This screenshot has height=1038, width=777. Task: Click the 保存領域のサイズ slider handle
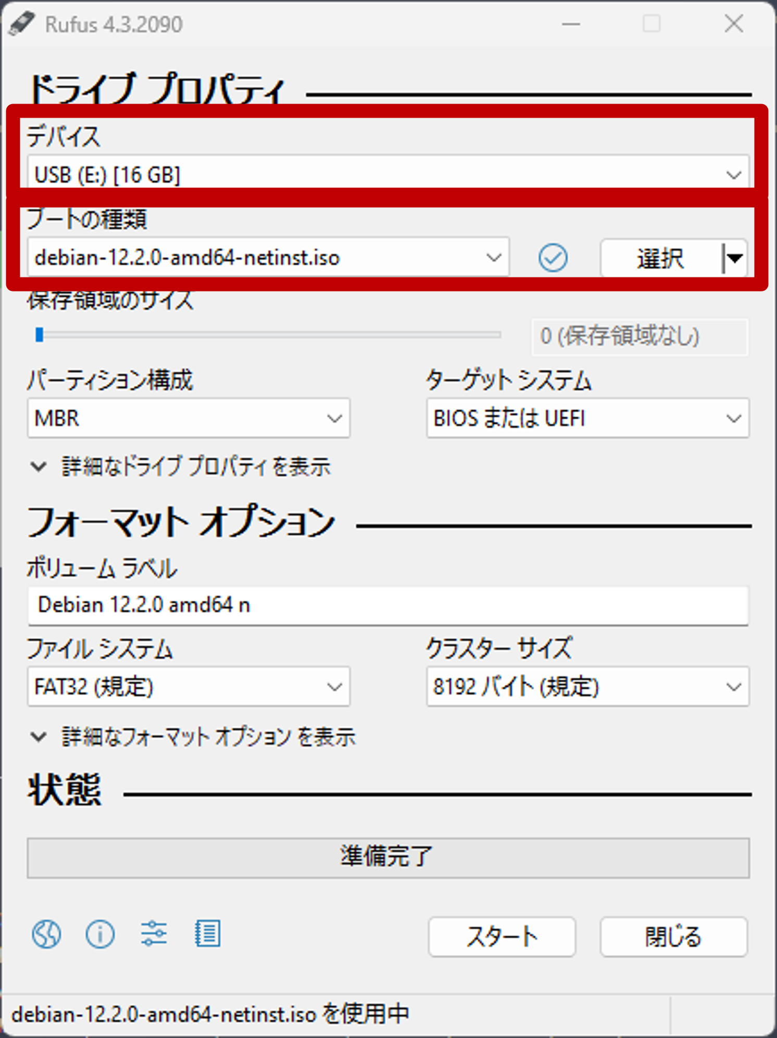(39, 335)
